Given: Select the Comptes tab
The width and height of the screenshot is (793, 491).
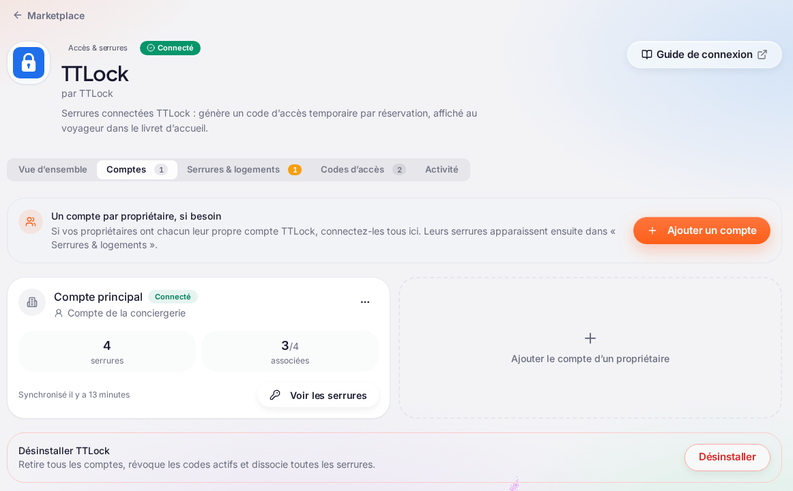Looking at the screenshot, I should point(137,170).
